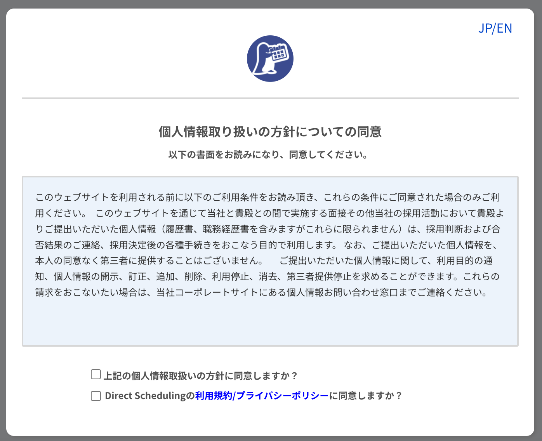
Task: Switch to English via the EN link
Action: coord(505,28)
